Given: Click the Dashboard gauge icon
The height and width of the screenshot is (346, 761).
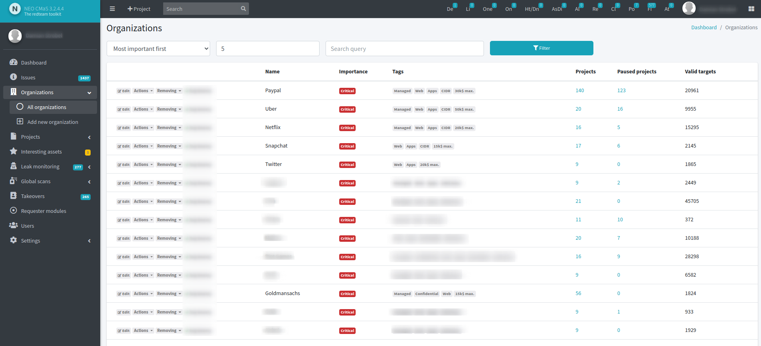Looking at the screenshot, I should pyautogui.click(x=14, y=62).
